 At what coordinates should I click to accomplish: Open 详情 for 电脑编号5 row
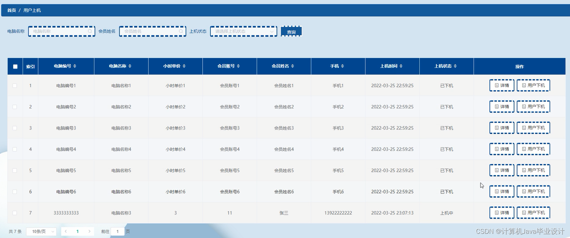point(502,170)
